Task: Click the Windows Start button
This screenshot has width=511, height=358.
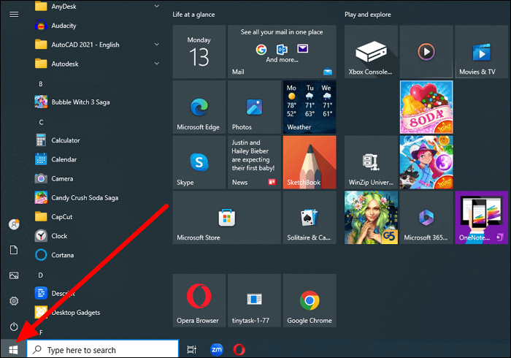Action: (x=13, y=350)
